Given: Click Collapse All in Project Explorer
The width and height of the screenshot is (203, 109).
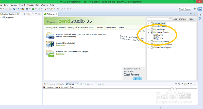Looking at the screenshot, I should point(25,14).
